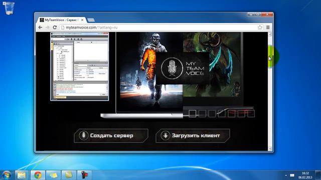Reload the myteamvoice.com page
The image size is (321, 180).
tap(55, 27)
